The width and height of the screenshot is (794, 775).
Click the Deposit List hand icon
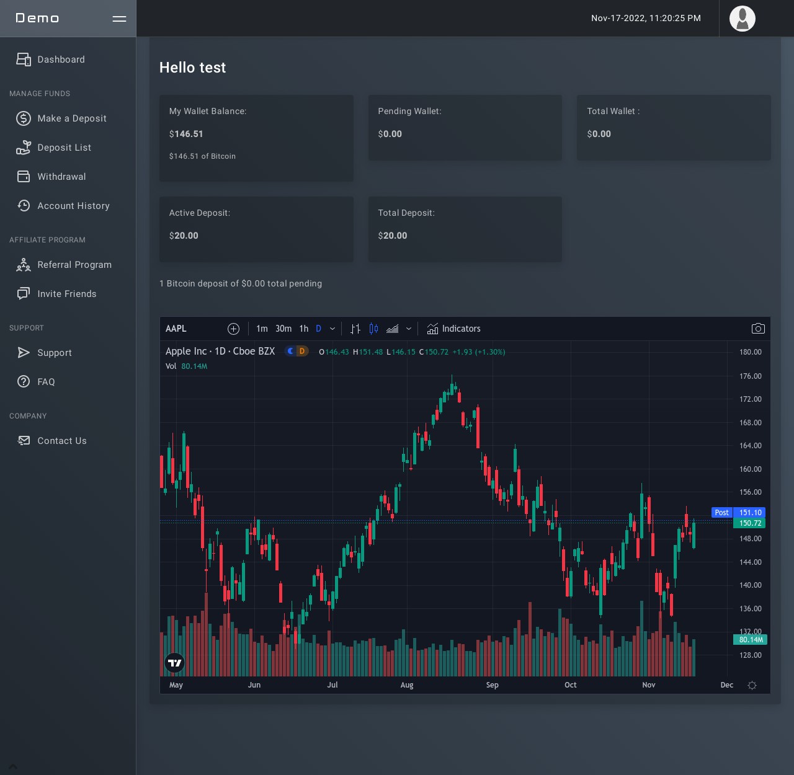[24, 148]
